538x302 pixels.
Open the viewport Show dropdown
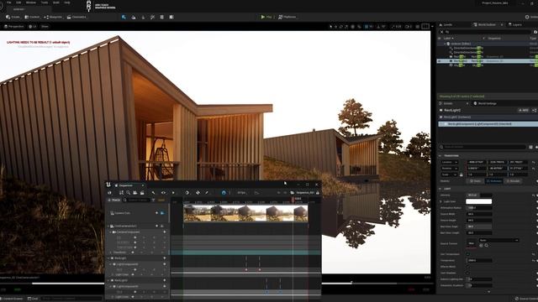[45, 26]
